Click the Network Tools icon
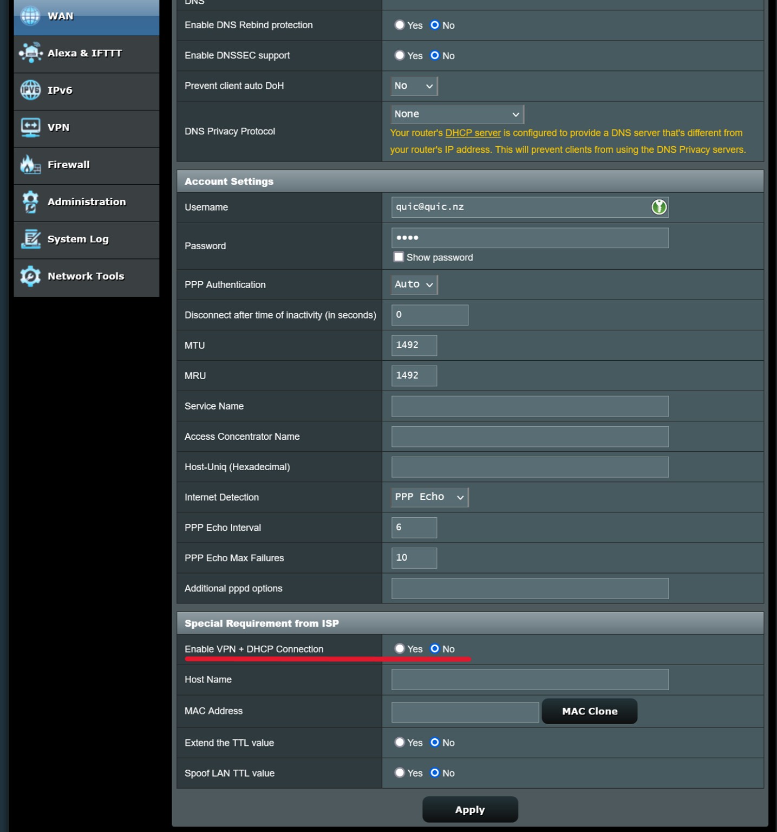 (x=30, y=276)
